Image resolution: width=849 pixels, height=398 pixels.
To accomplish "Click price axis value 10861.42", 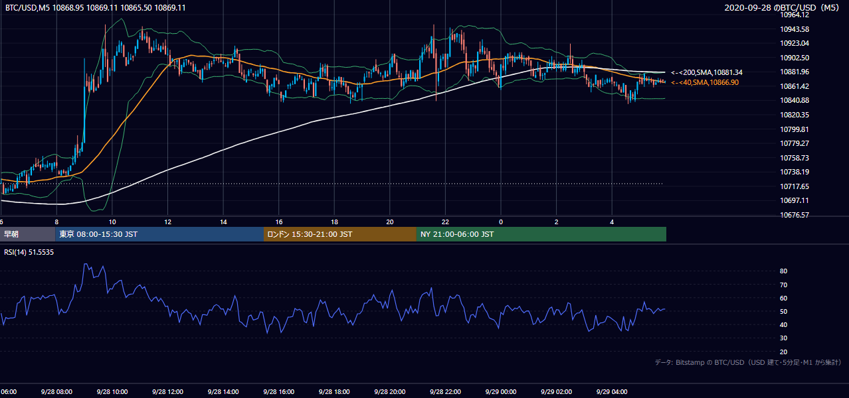I will (795, 86).
